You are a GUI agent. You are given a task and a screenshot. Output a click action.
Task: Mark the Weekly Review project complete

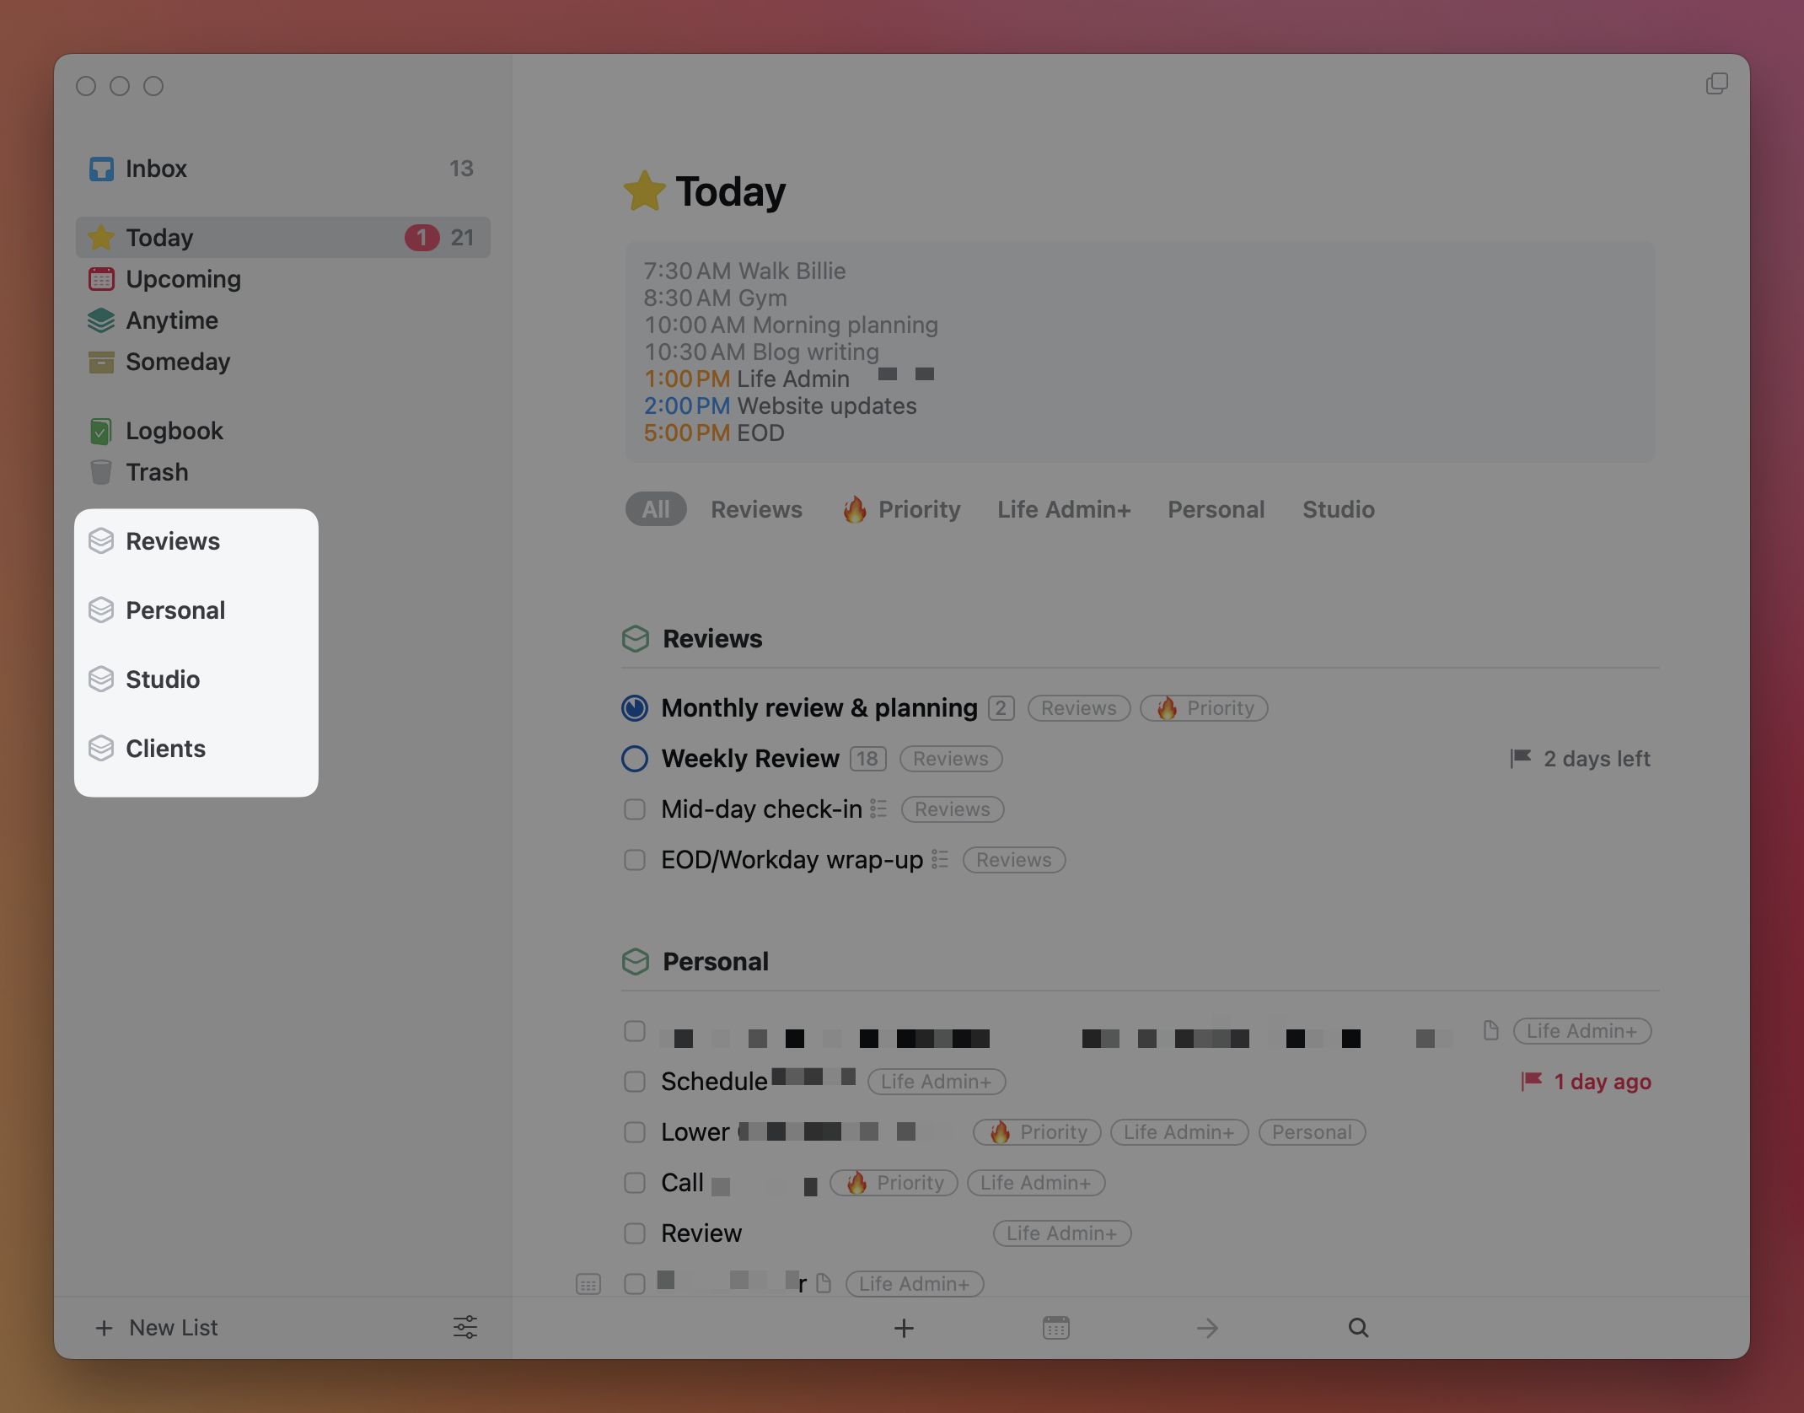coord(635,759)
